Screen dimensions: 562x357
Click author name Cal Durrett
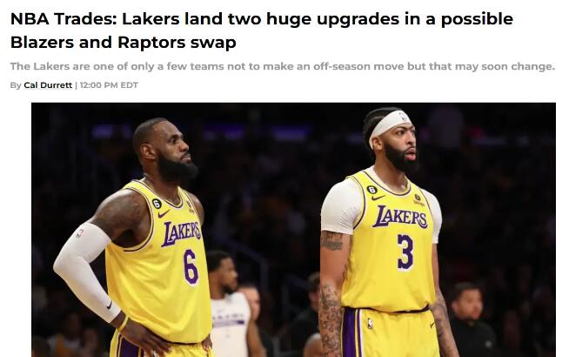tap(48, 85)
